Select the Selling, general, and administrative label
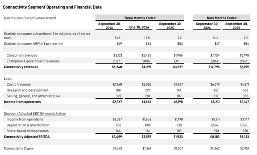Image resolution: width=257 pixels, height=155 pixels. pos(33,96)
